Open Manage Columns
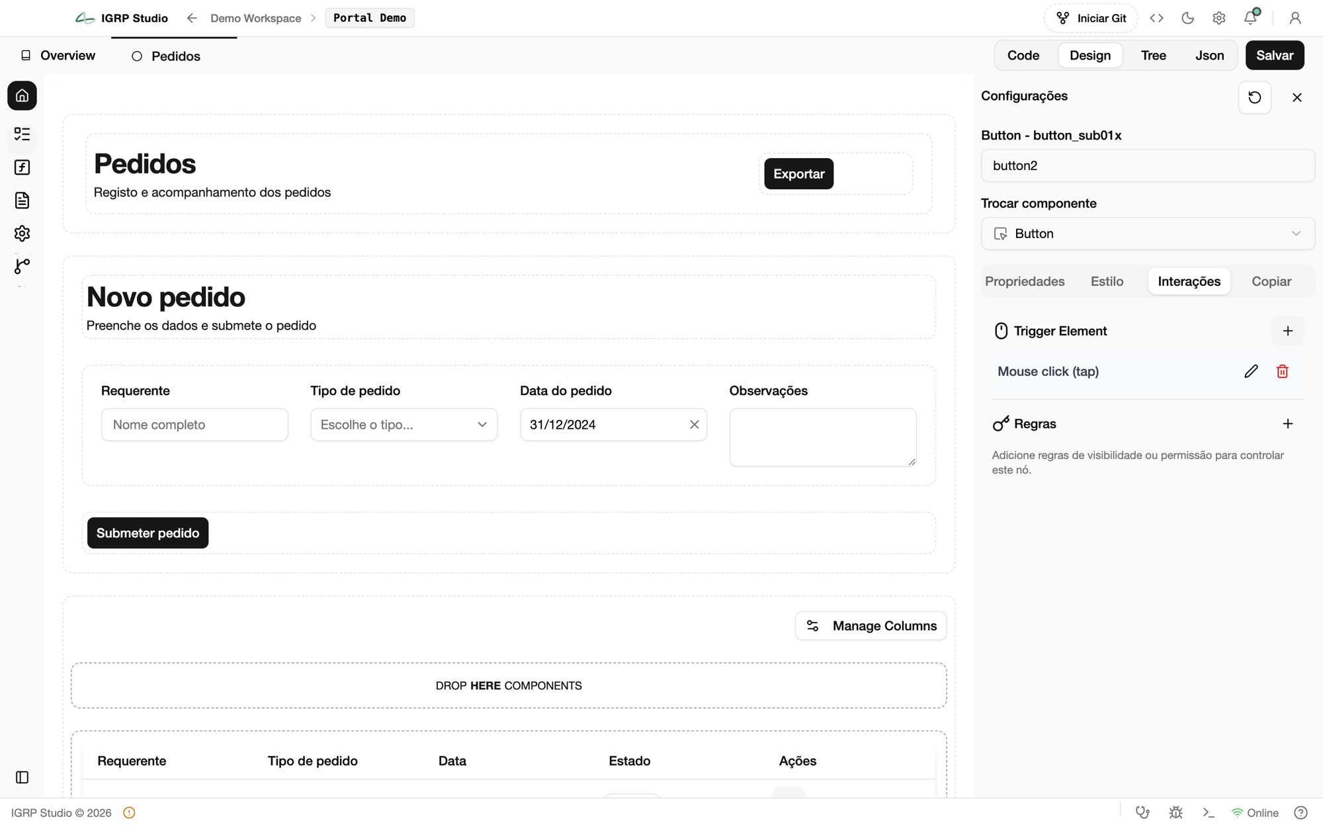The width and height of the screenshot is (1323, 827). point(871,626)
